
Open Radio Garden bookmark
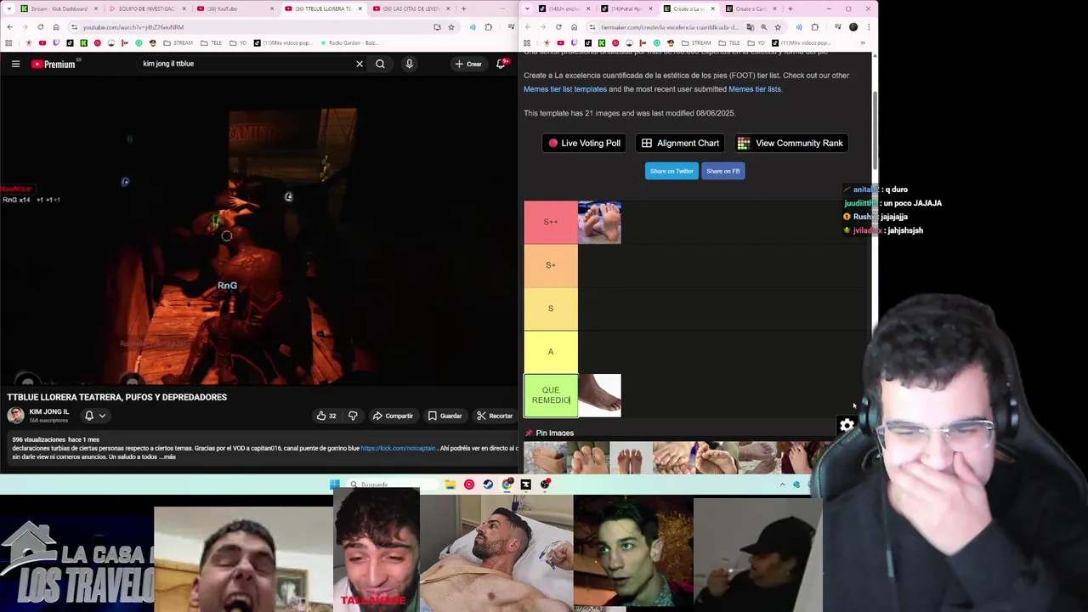(348, 42)
